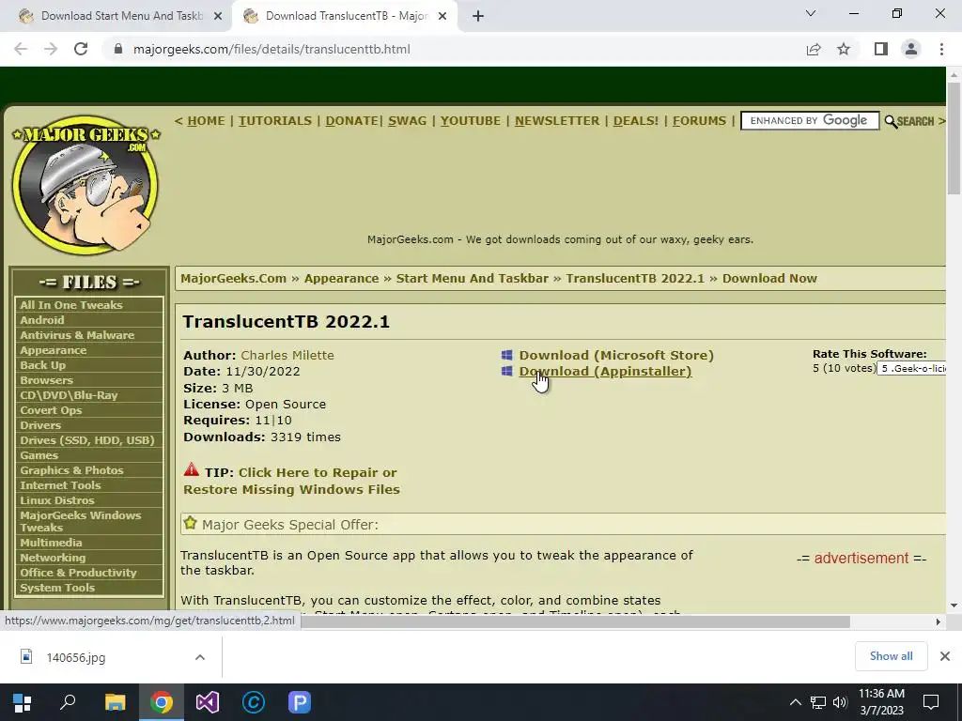
Task: Open author Charles Milette link
Action: [x=287, y=355]
